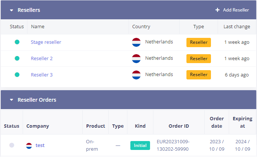
Task: Open the test company link
Action: [40, 145]
